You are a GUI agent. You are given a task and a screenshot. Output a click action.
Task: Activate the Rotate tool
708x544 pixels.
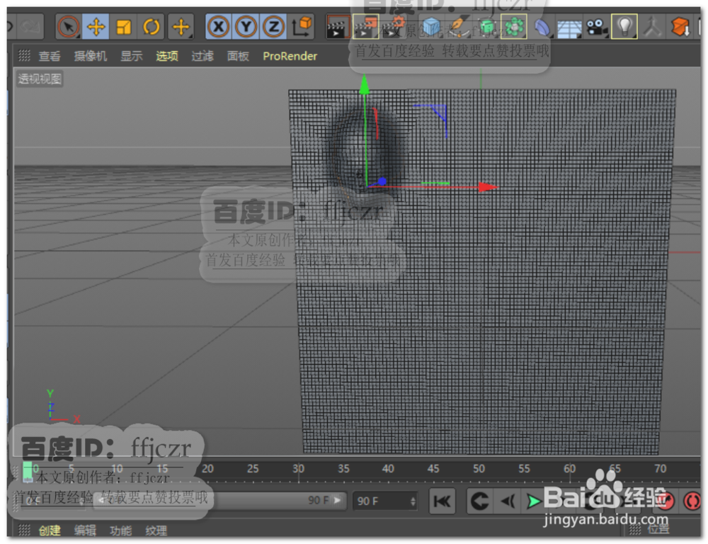tap(152, 27)
